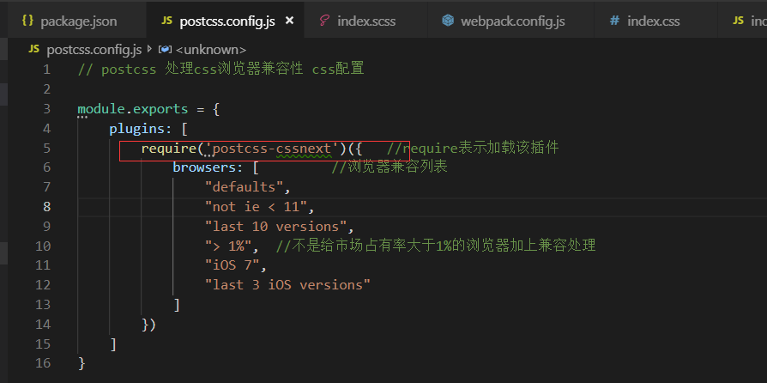Click the JS file icon in breadcrumb
The height and width of the screenshot is (383, 767).
[x=34, y=50]
